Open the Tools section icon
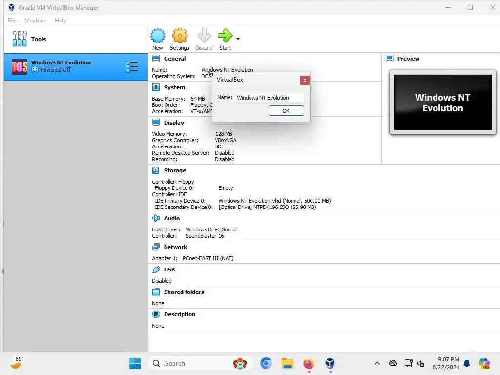 point(20,39)
